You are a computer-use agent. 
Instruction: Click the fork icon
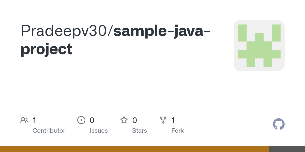pos(163,120)
